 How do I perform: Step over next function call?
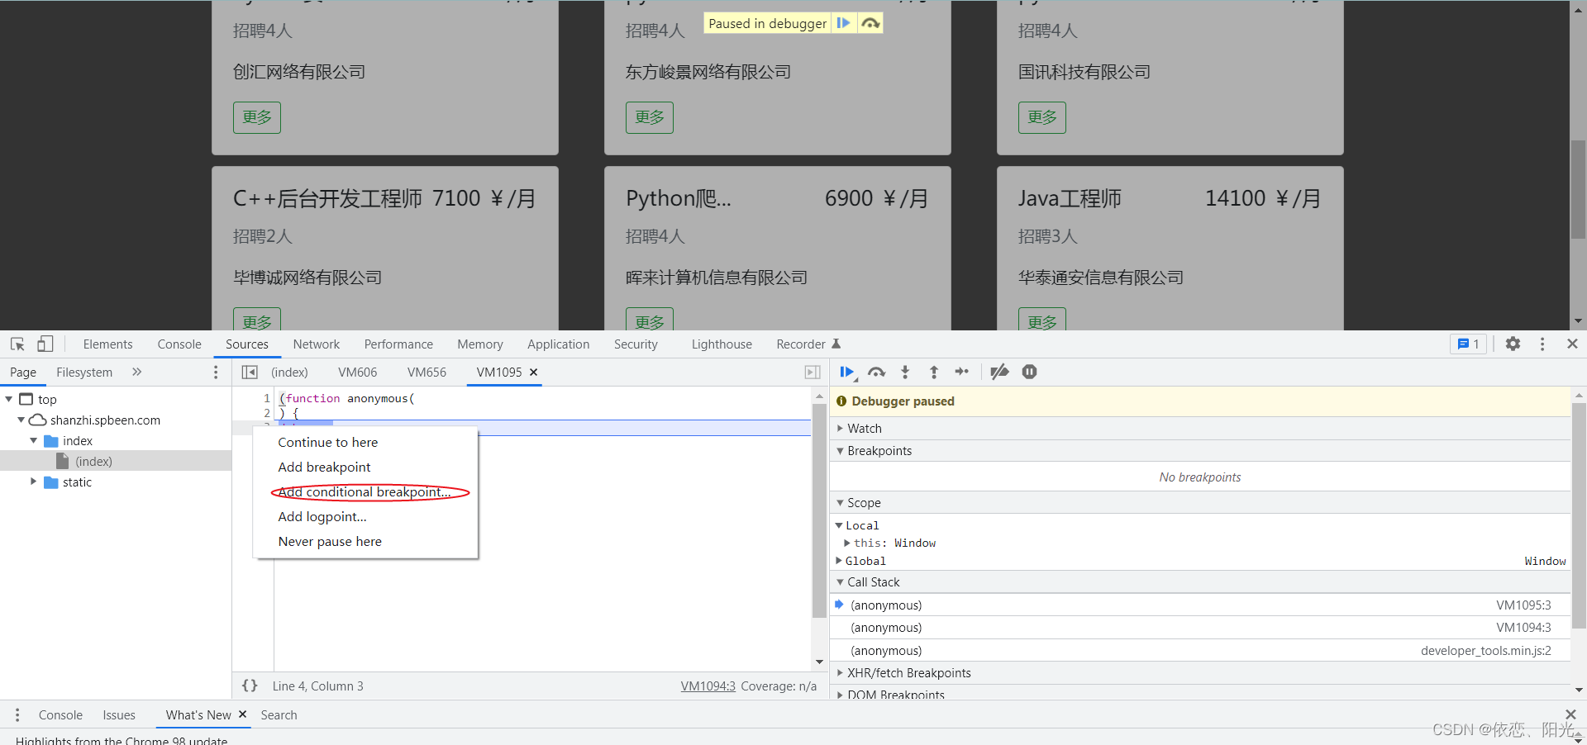click(x=876, y=372)
